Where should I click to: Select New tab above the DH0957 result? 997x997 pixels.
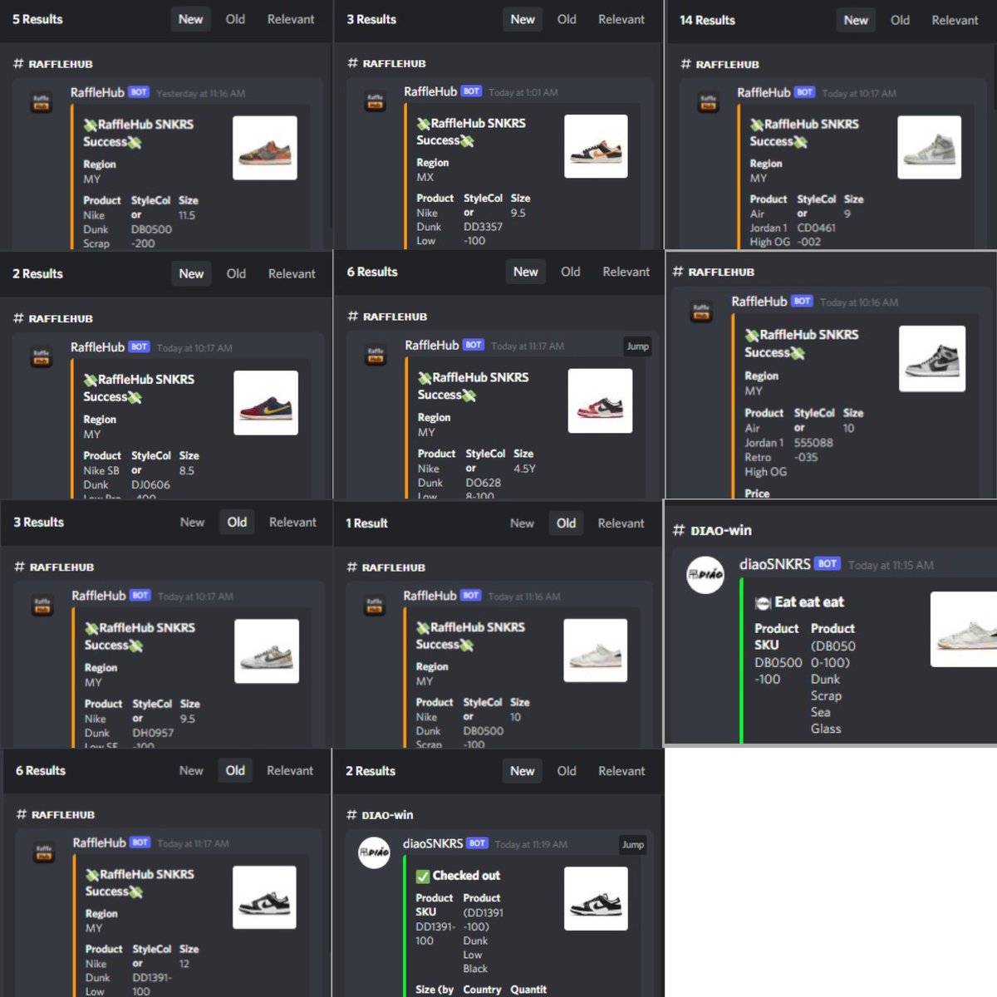coord(192,522)
